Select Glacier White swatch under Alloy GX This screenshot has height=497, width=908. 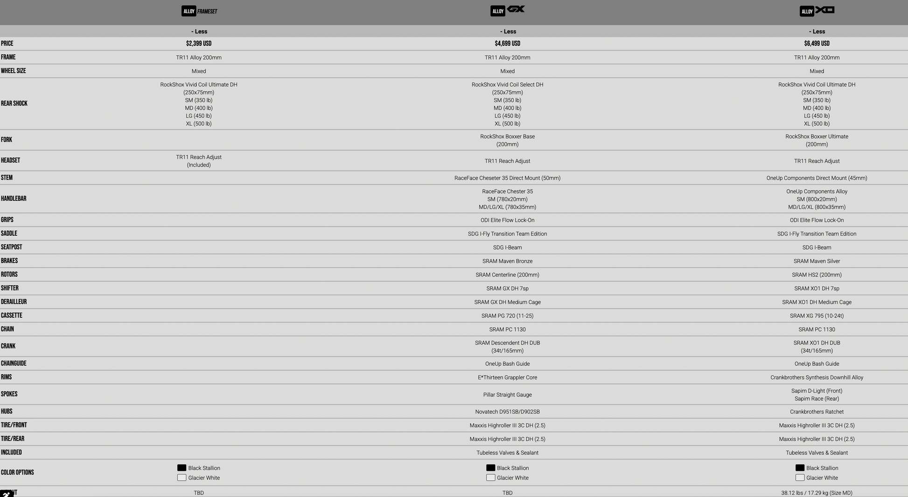pos(490,477)
